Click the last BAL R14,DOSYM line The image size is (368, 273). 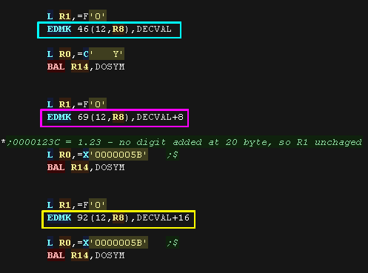point(86,255)
